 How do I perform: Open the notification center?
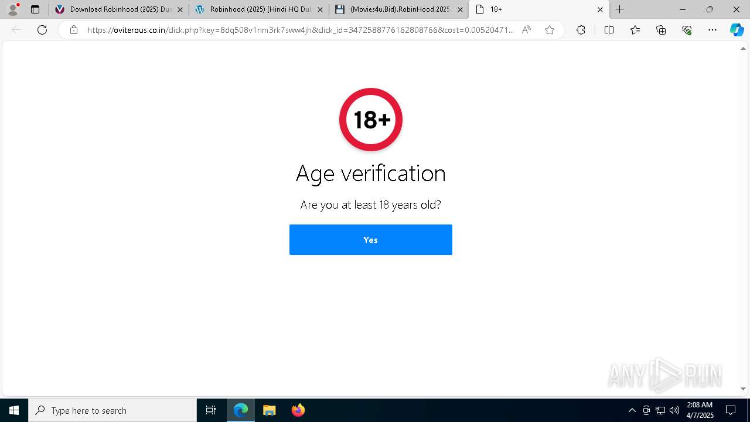pos(731,410)
